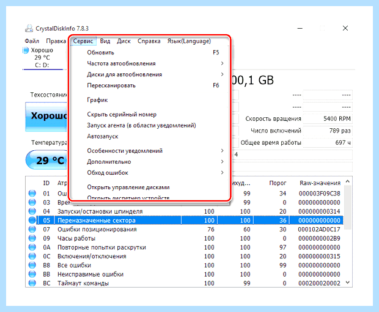Viewport: 379px width, 312px height.
Task: Click the Хорошо health status button
Action: click(46, 117)
